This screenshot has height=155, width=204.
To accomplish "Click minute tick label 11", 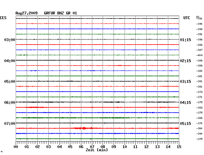I will (135, 147).
